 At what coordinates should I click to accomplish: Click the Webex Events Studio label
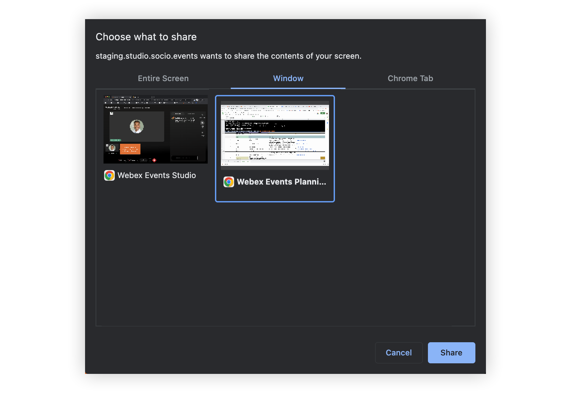(x=157, y=175)
